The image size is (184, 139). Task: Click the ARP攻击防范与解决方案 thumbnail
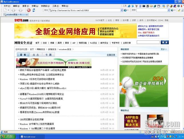pyautogui.click(x=132, y=121)
